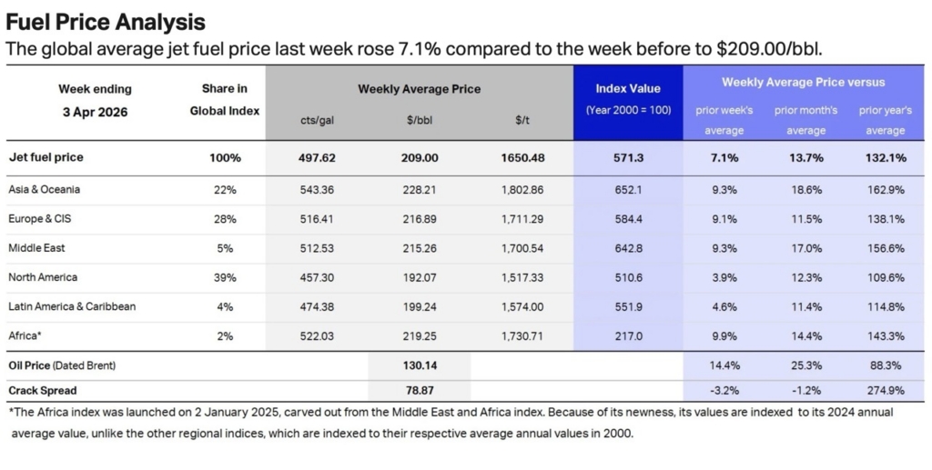Click the Weekly Average Price versus header
932x470 pixels.
click(803, 82)
